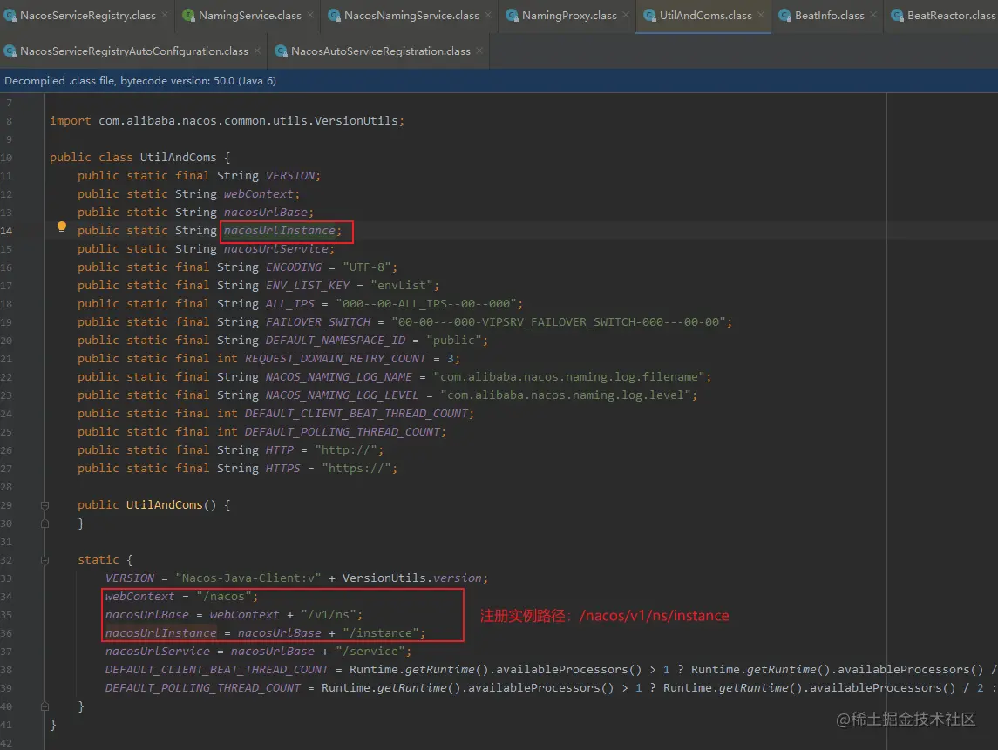Close the UtilAndComs.class tab
This screenshot has height=750, width=998.
761,16
